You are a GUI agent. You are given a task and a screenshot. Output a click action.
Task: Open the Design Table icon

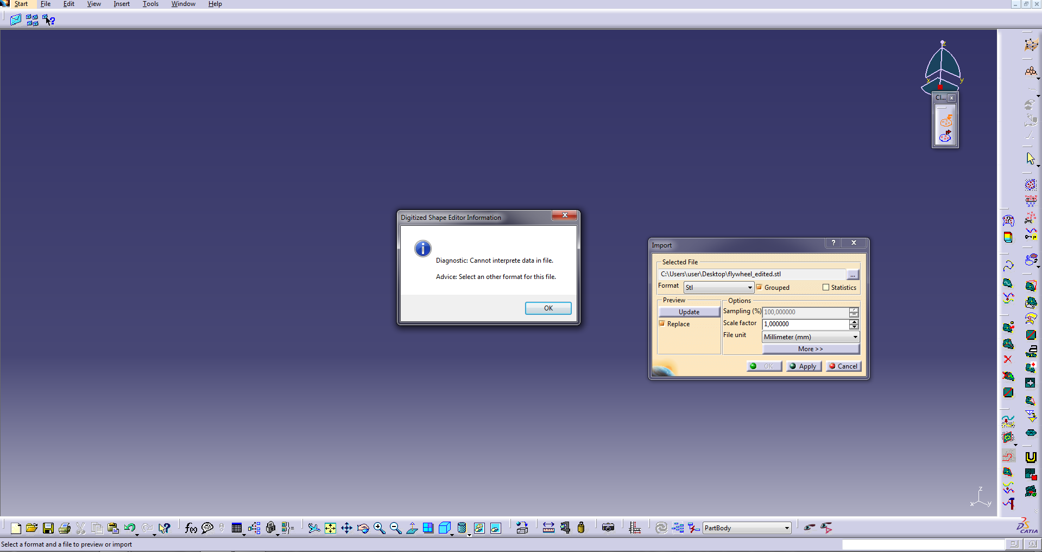(236, 528)
